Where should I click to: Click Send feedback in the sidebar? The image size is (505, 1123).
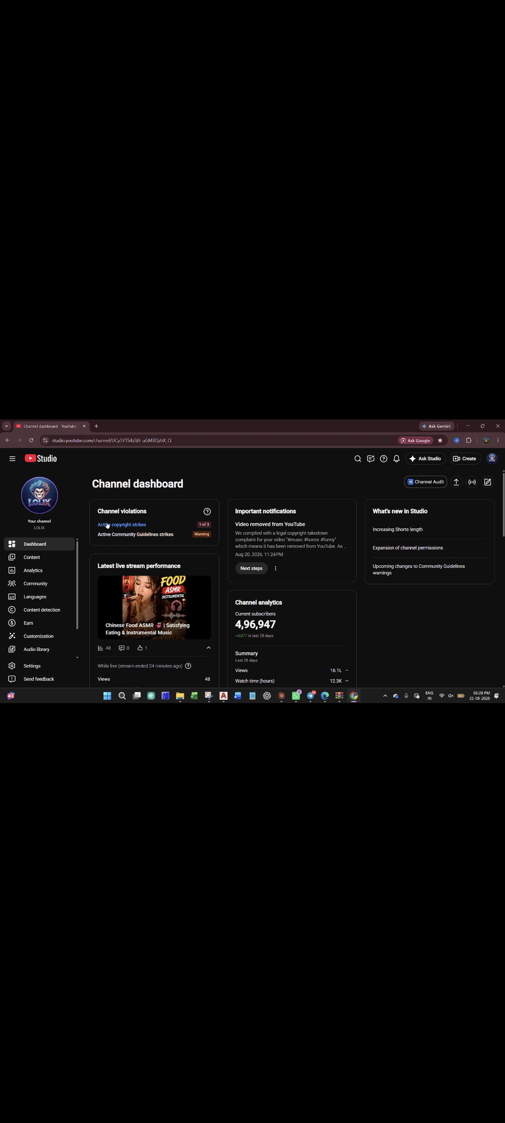point(39,679)
